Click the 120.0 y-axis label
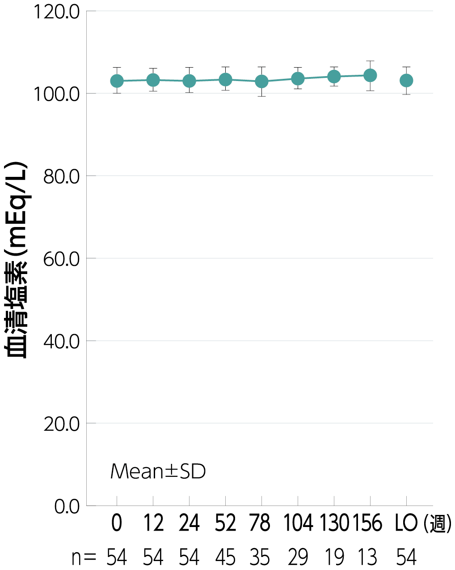 click(57, 11)
